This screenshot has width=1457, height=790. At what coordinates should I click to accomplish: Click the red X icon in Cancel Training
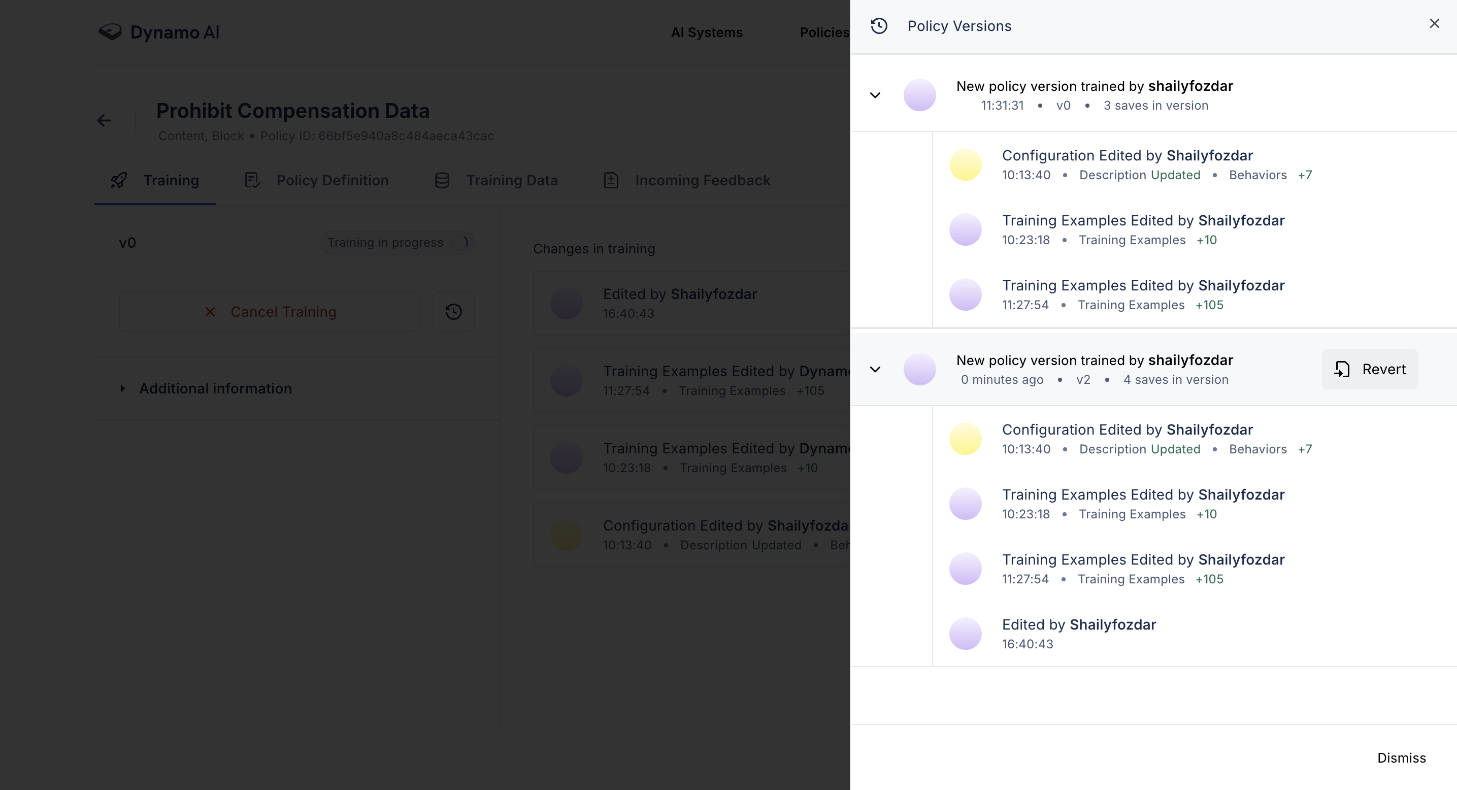click(210, 312)
